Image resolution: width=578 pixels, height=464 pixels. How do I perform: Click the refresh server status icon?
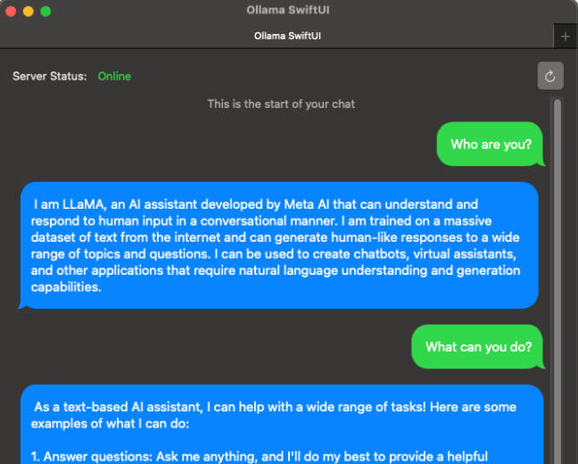[x=550, y=76]
